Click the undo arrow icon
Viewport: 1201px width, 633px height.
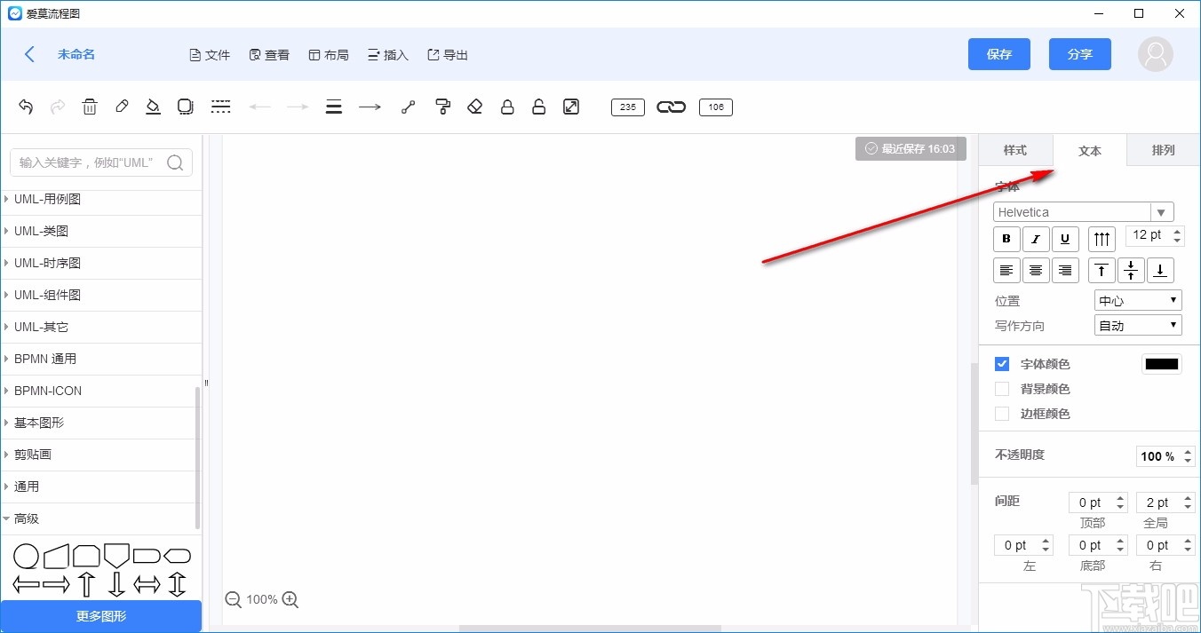click(26, 107)
